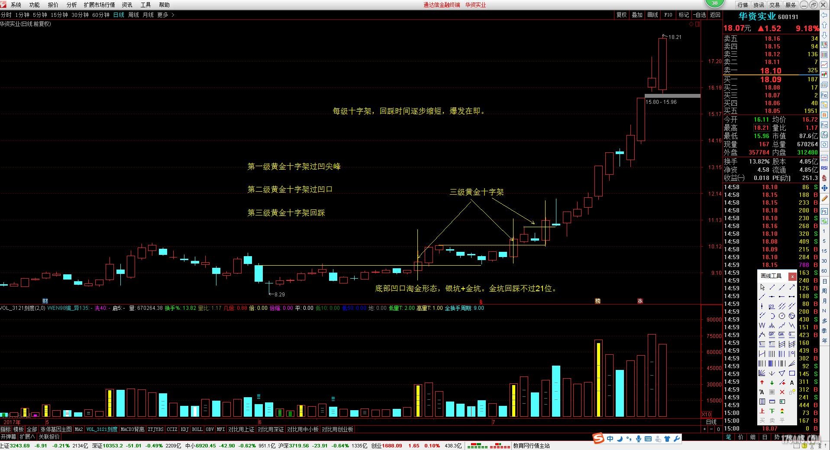The image size is (830, 450).
Task: Click the Sogou input method S icon
Action: click(x=598, y=438)
